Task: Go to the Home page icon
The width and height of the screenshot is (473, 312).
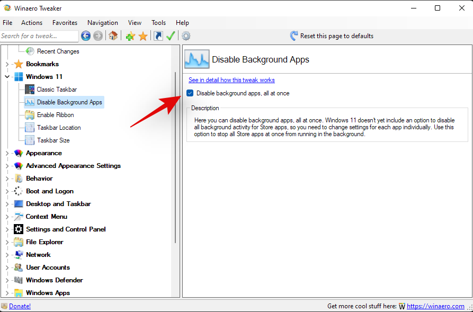Action: click(x=113, y=36)
